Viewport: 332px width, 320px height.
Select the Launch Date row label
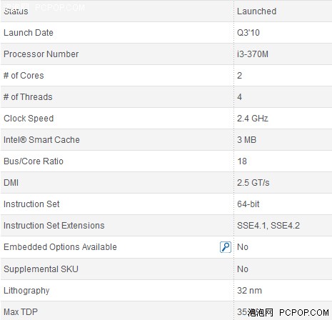pyautogui.click(x=29, y=33)
